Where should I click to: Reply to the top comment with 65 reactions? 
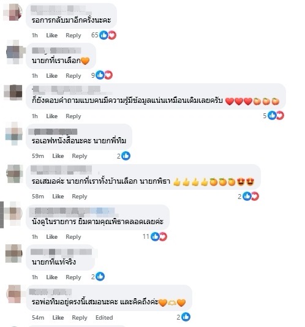73,36
